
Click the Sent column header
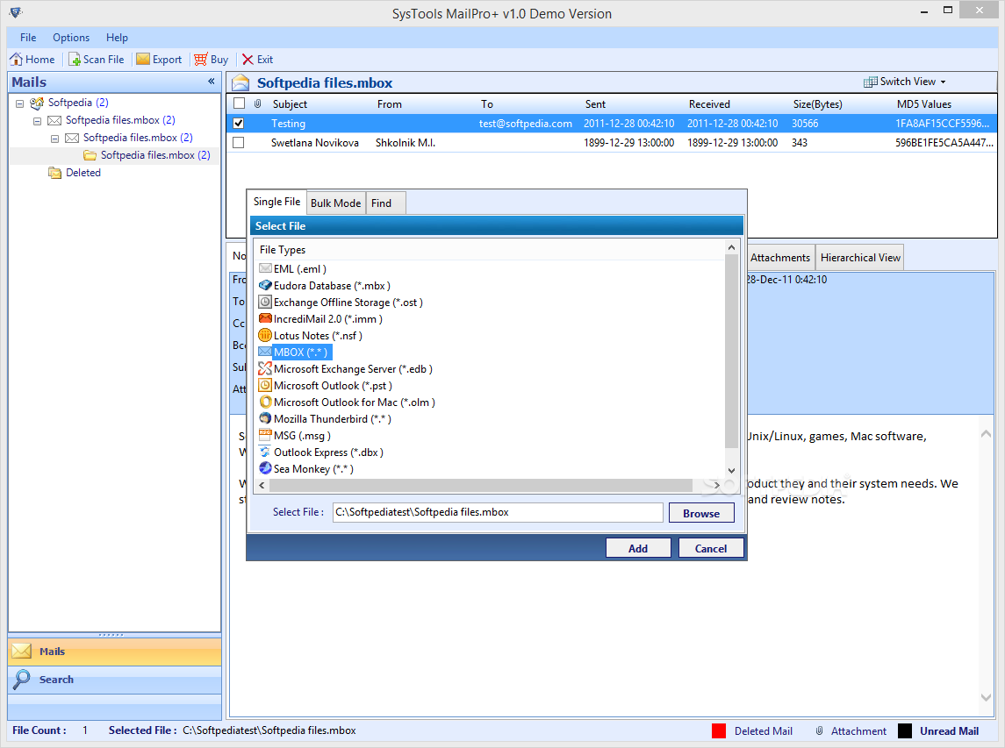tap(595, 103)
